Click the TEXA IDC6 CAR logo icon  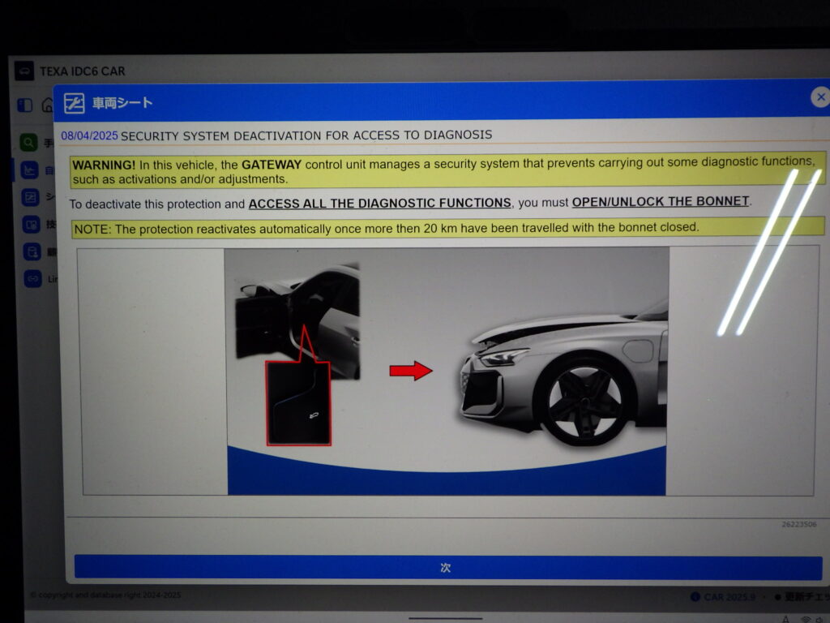click(24, 71)
